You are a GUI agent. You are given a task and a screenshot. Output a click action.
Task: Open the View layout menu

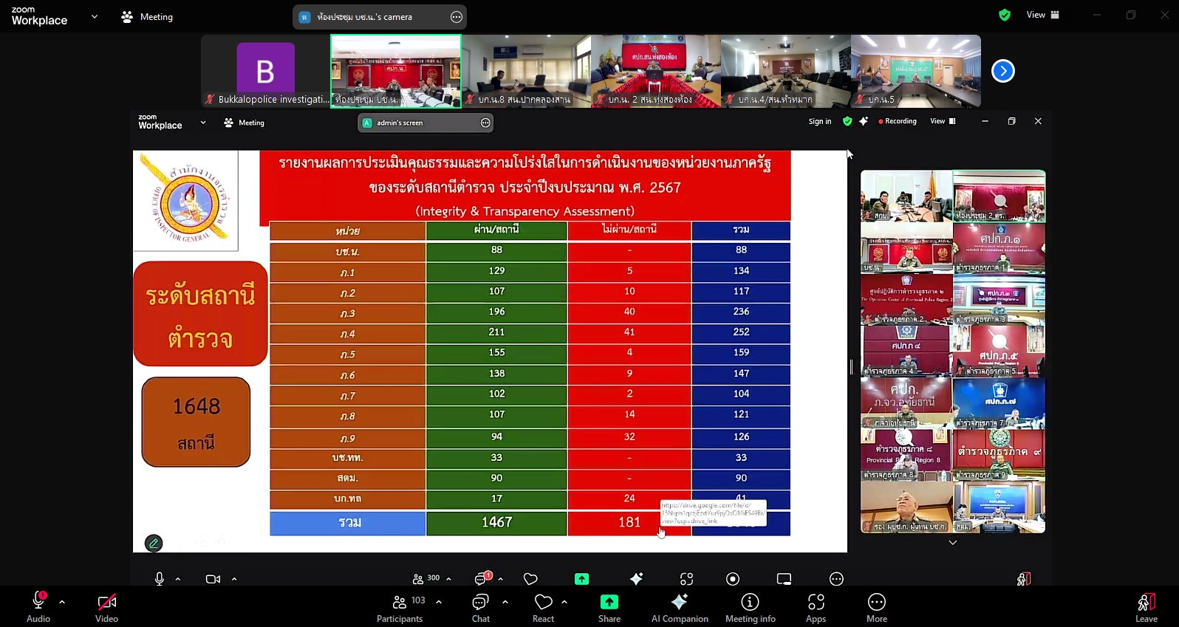point(1042,15)
